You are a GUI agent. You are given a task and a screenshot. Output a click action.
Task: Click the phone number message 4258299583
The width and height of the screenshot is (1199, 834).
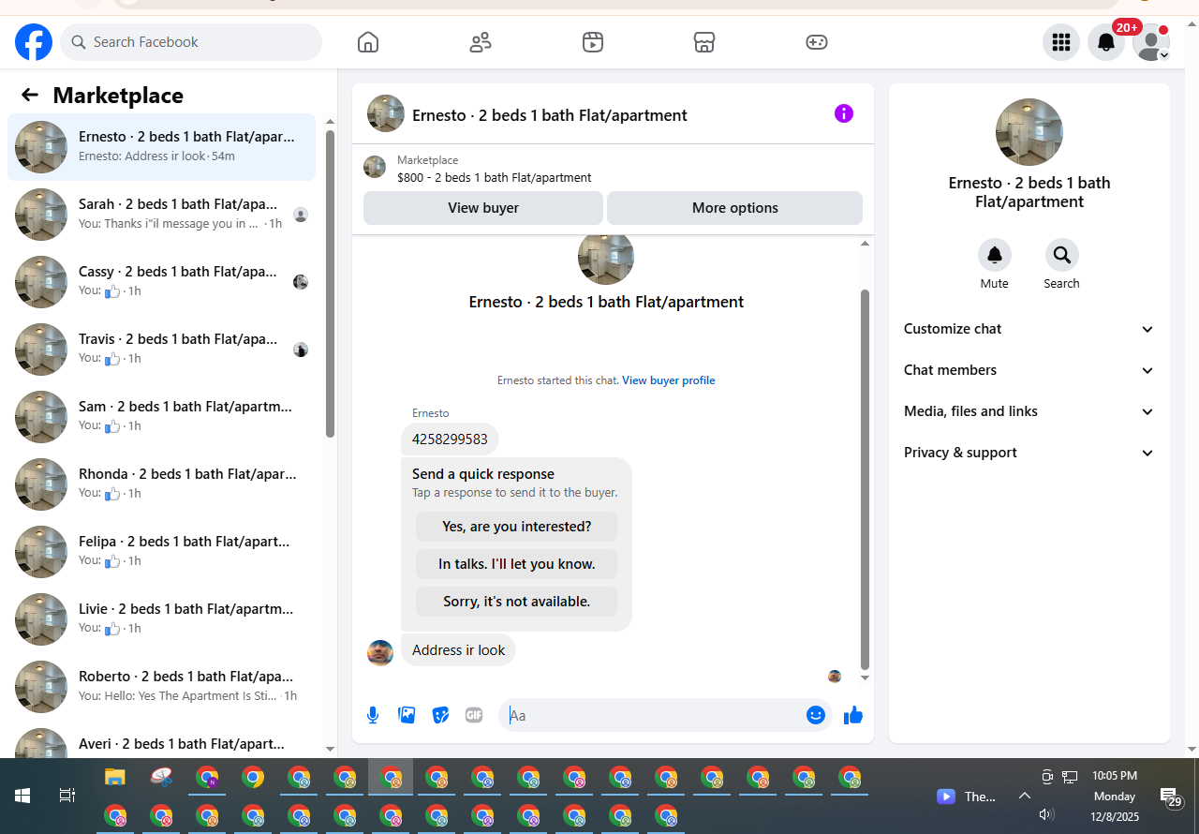tap(450, 439)
